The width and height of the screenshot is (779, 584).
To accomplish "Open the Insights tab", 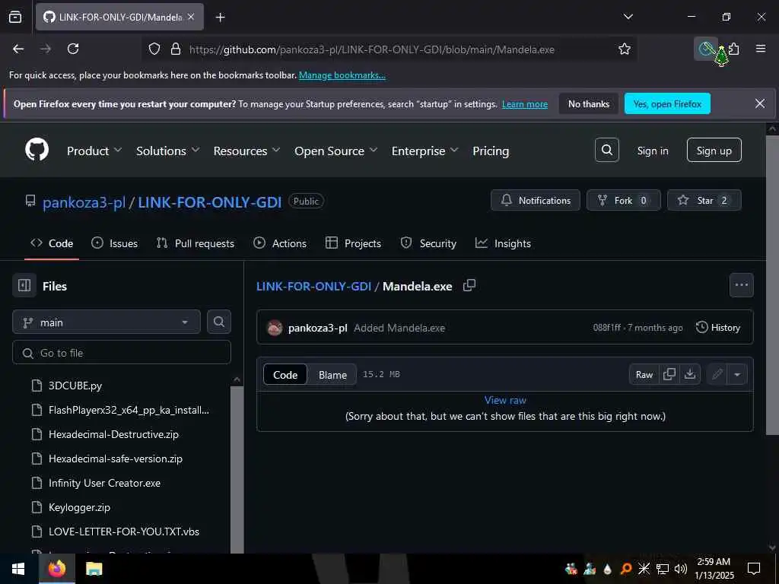I will [504, 243].
